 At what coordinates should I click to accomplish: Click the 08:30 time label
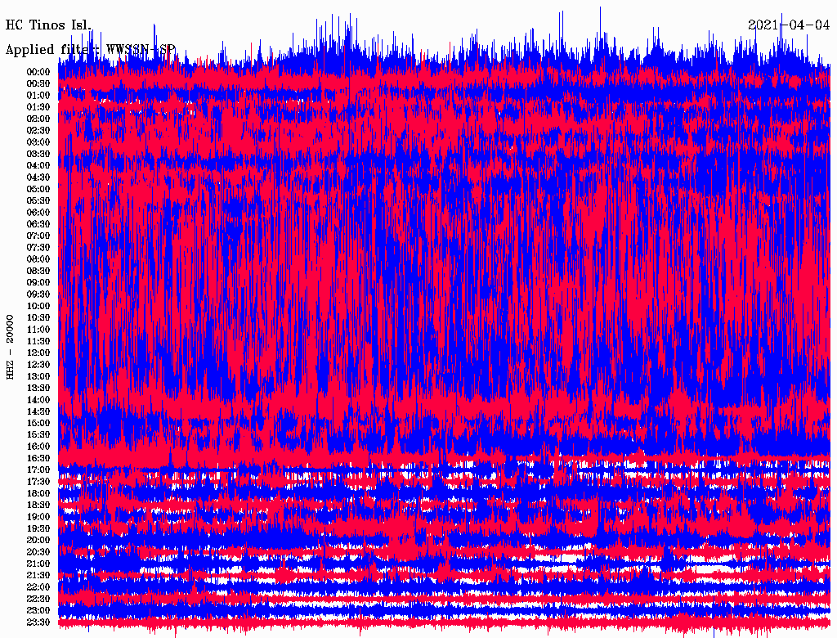[38, 272]
